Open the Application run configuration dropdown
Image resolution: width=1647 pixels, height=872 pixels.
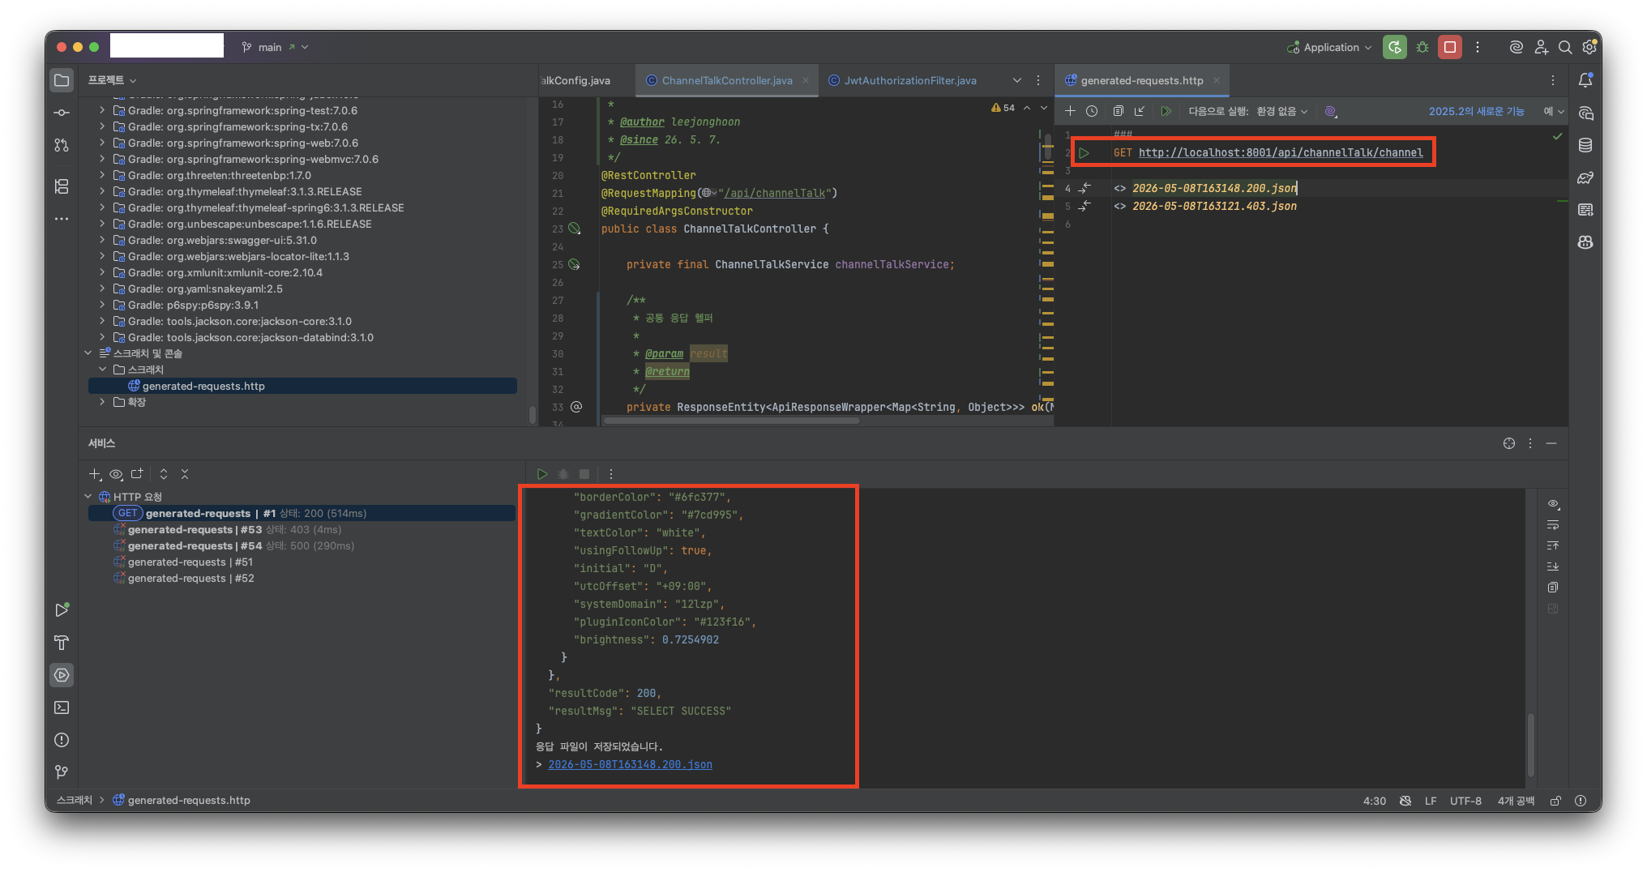click(x=1329, y=47)
